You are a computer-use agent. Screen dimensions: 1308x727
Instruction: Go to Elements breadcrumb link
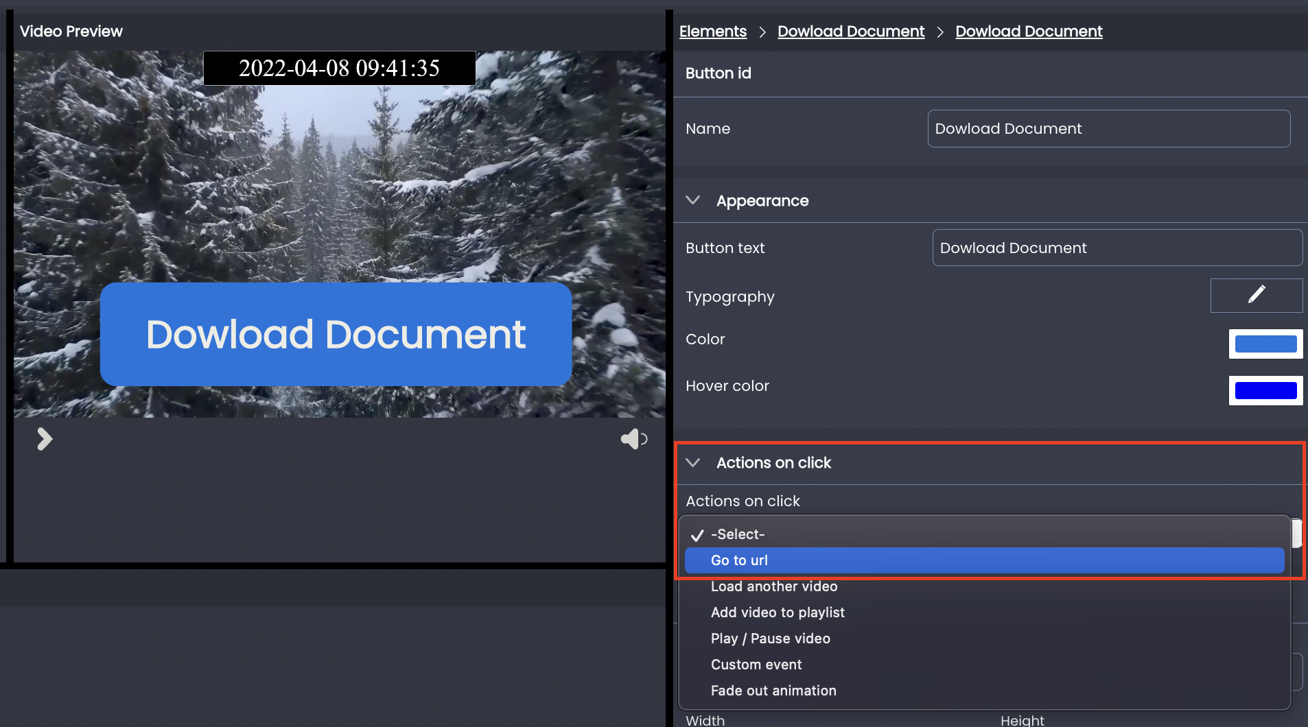click(x=713, y=32)
